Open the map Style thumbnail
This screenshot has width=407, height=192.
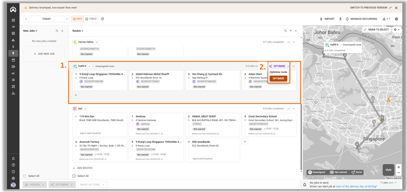pos(388,170)
